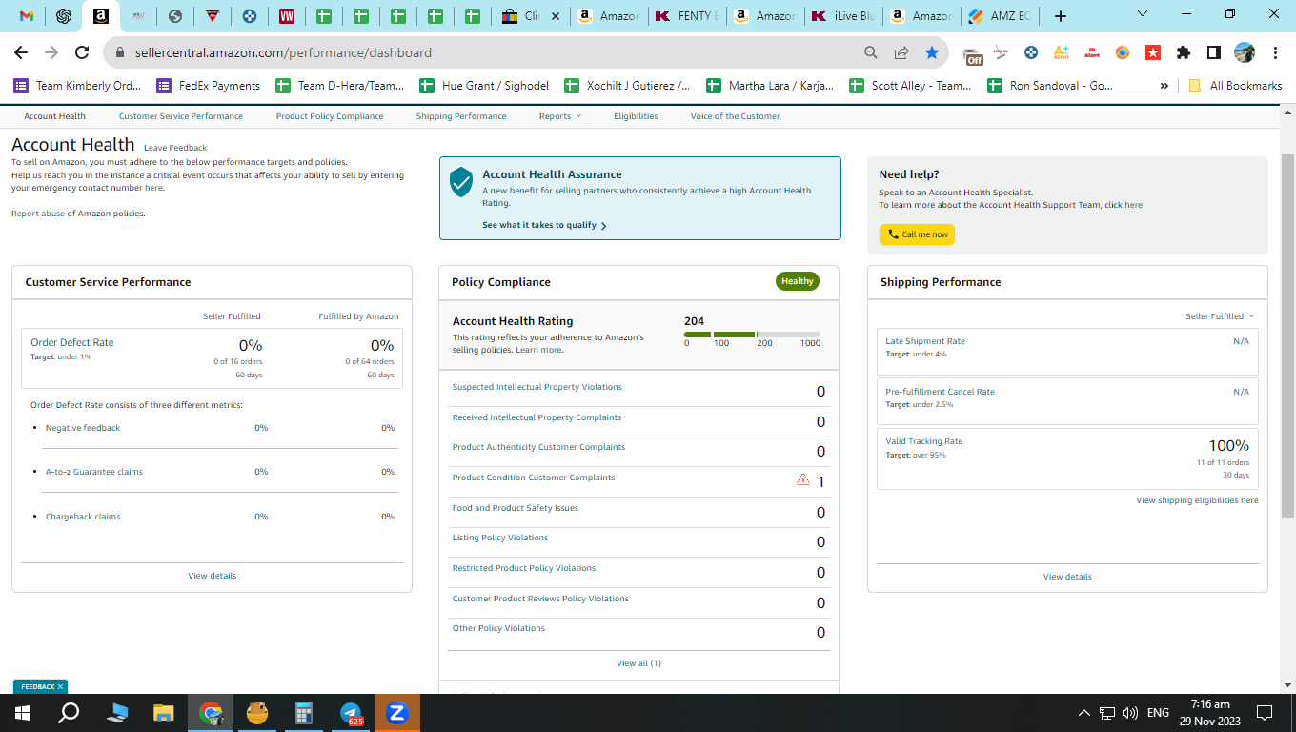The height and width of the screenshot is (732, 1296).
Task: Click the page vertical scrollbar
Action: (1288, 335)
